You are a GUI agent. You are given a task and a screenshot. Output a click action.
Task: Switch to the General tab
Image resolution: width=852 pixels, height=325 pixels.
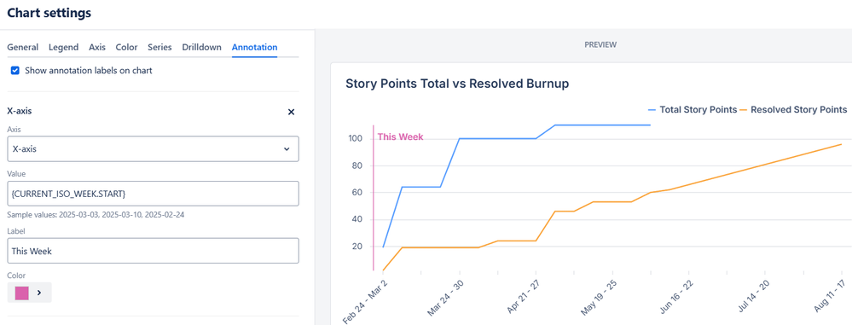click(x=23, y=47)
